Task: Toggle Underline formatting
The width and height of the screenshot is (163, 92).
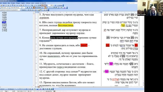Action: click(31, 7)
